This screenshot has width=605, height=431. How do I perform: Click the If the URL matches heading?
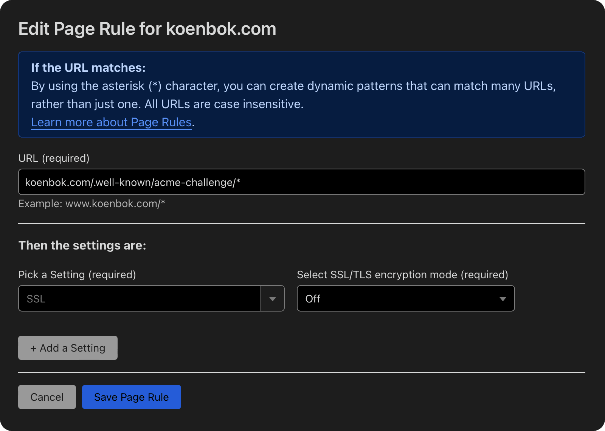pos(88,68)
